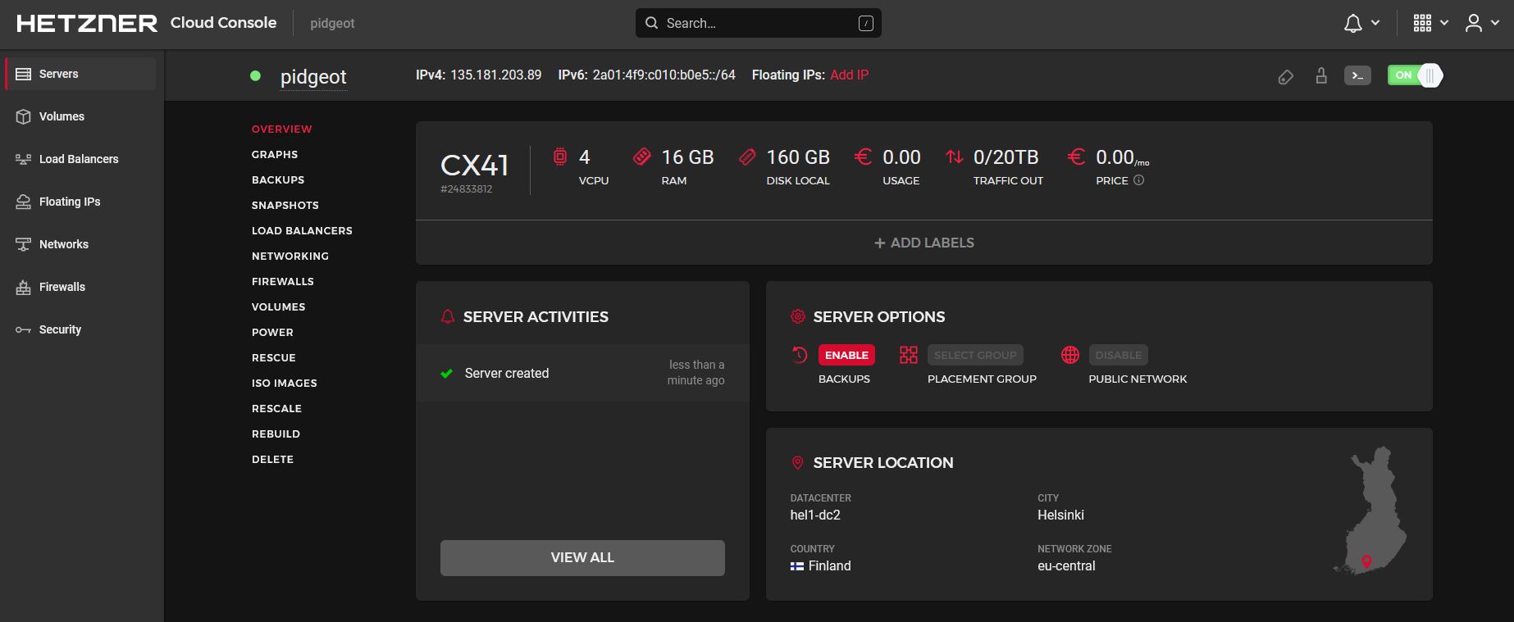Select the Overview tab
Screen dimensions: 1514x622
click(282, 129)
